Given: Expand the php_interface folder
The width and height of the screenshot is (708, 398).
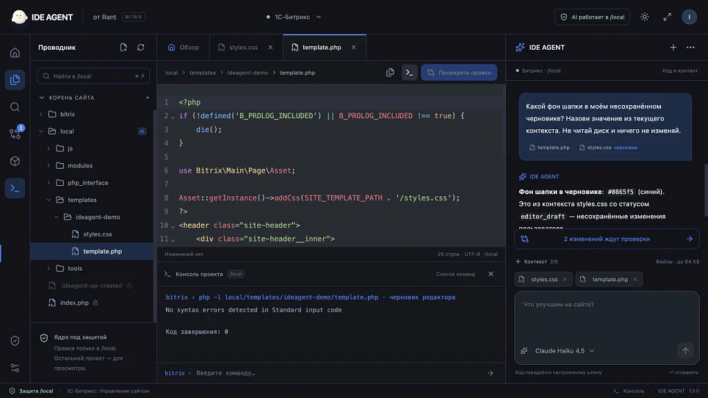Looking at the screenshot, I should [x=49, y=182].
